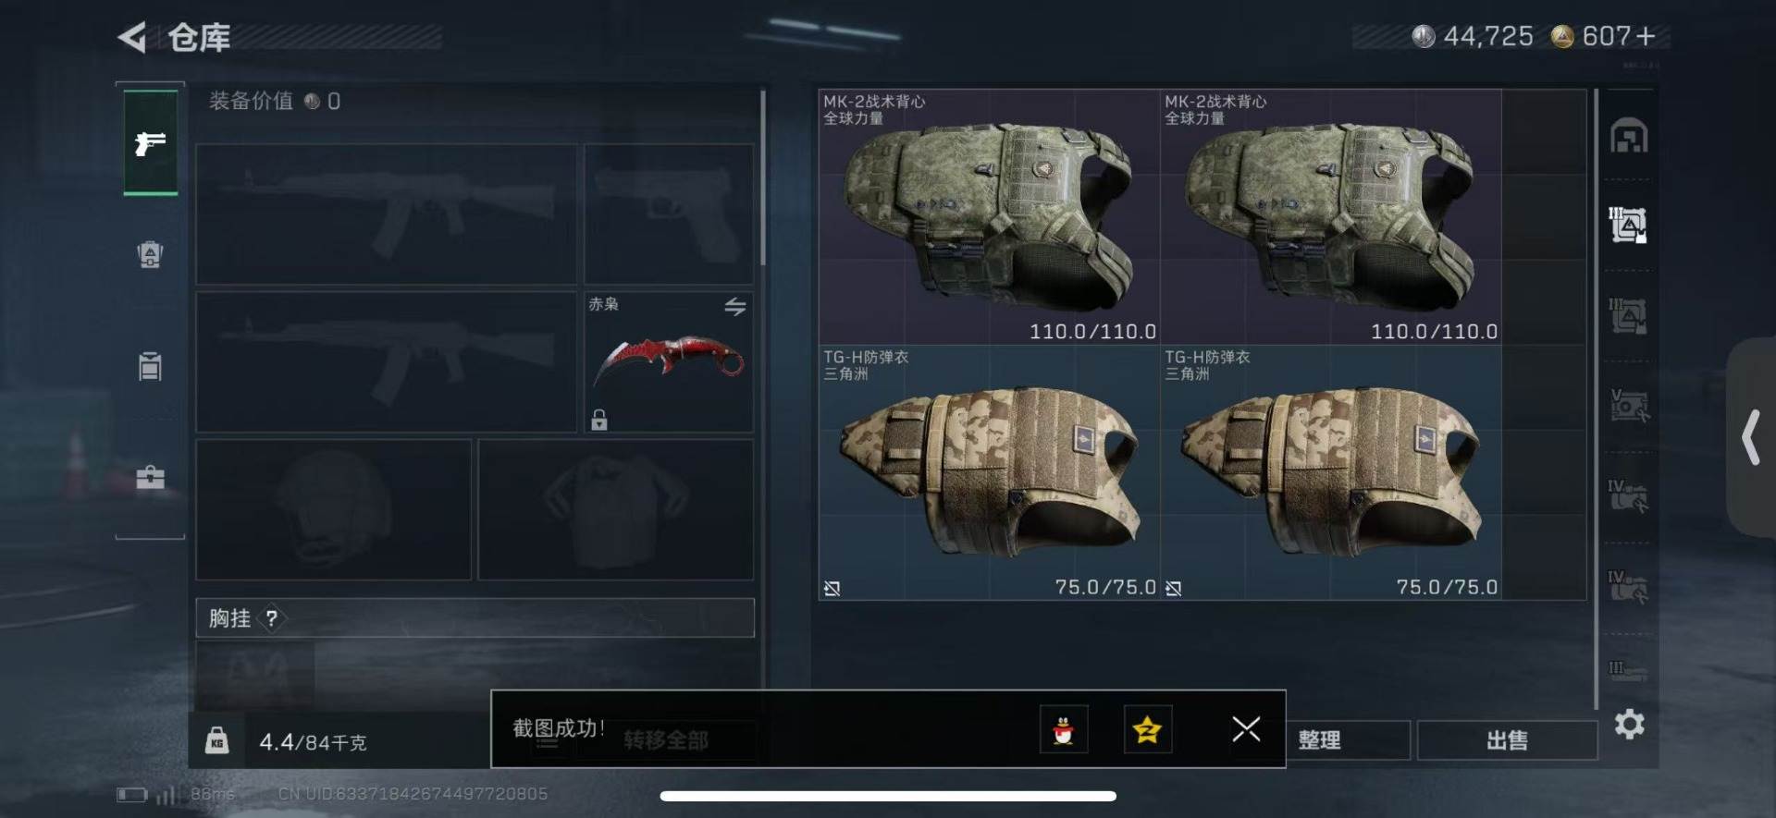The image size is (1776, 818).
Task: Open the safe box briefcase sidebar icon
Action: (150, 477)
